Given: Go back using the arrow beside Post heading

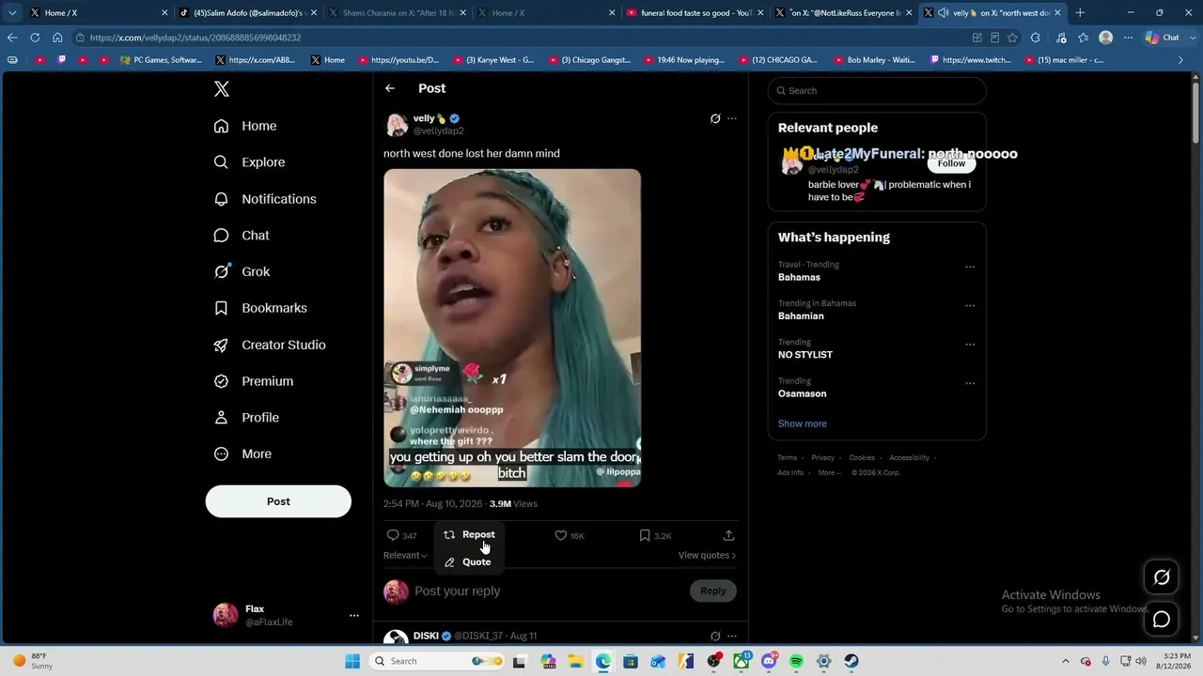Looking at the screenshot, I should coord(390,88).
